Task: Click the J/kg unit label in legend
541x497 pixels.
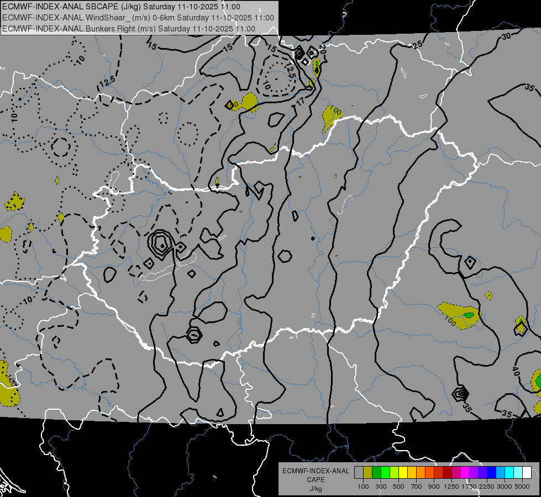Action: point(316,489)
